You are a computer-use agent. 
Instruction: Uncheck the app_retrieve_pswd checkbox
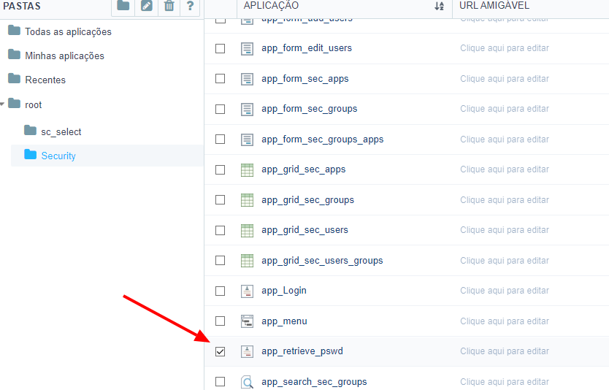(221, 351)
